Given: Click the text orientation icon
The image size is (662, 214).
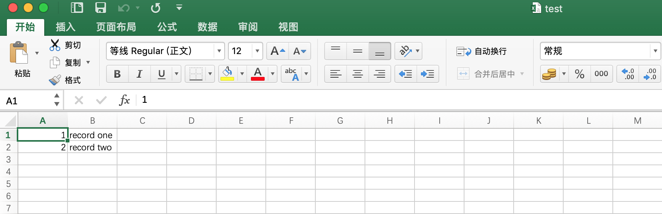Looking at the screenshot, I should click(405, 51).
